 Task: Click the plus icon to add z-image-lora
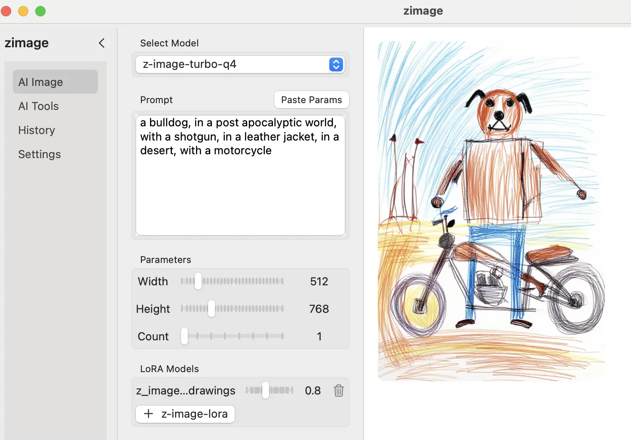pyautogui.click(x=148, y=414)
